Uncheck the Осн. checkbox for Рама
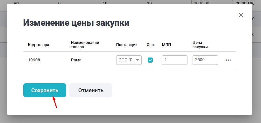Image resolution: width=261 pixels, height=123 pixels. click(150, 60)
